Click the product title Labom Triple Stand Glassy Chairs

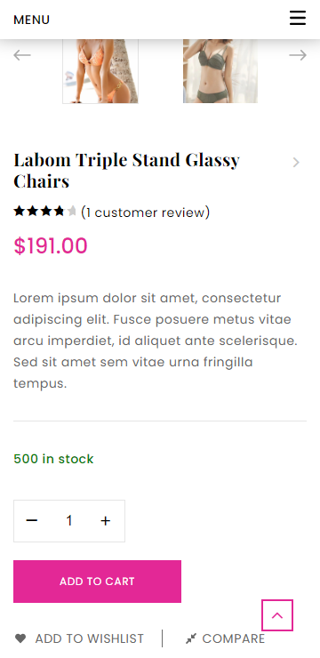126,171
